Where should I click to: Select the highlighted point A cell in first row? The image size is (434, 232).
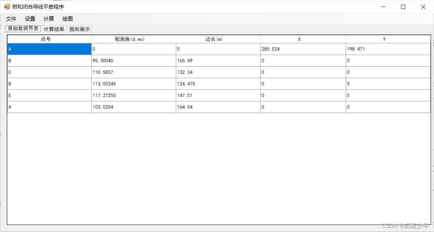49,49
